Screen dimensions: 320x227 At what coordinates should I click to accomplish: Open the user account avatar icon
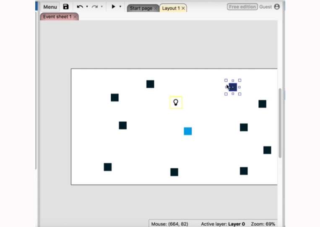click(x=277, y=7)
